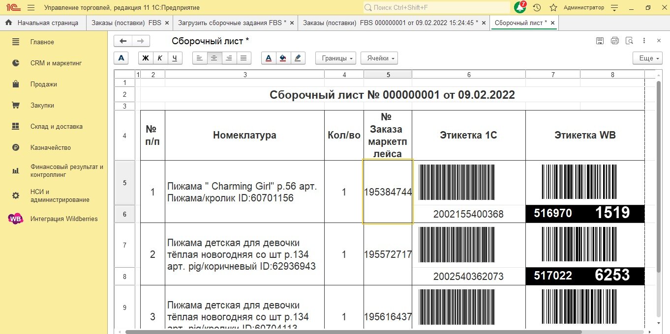Open the font settings button A
Viewport: 670px width, 334px height.
click(x=121, y=58)
